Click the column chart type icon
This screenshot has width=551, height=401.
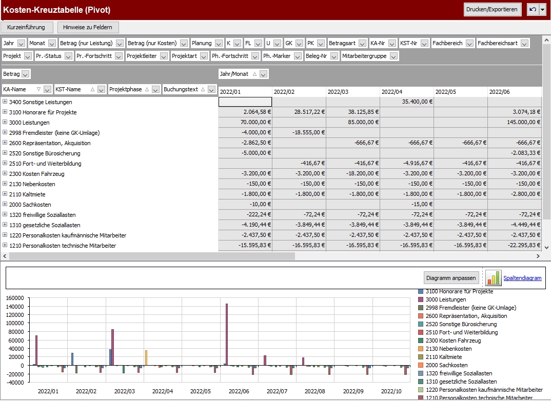493,278
